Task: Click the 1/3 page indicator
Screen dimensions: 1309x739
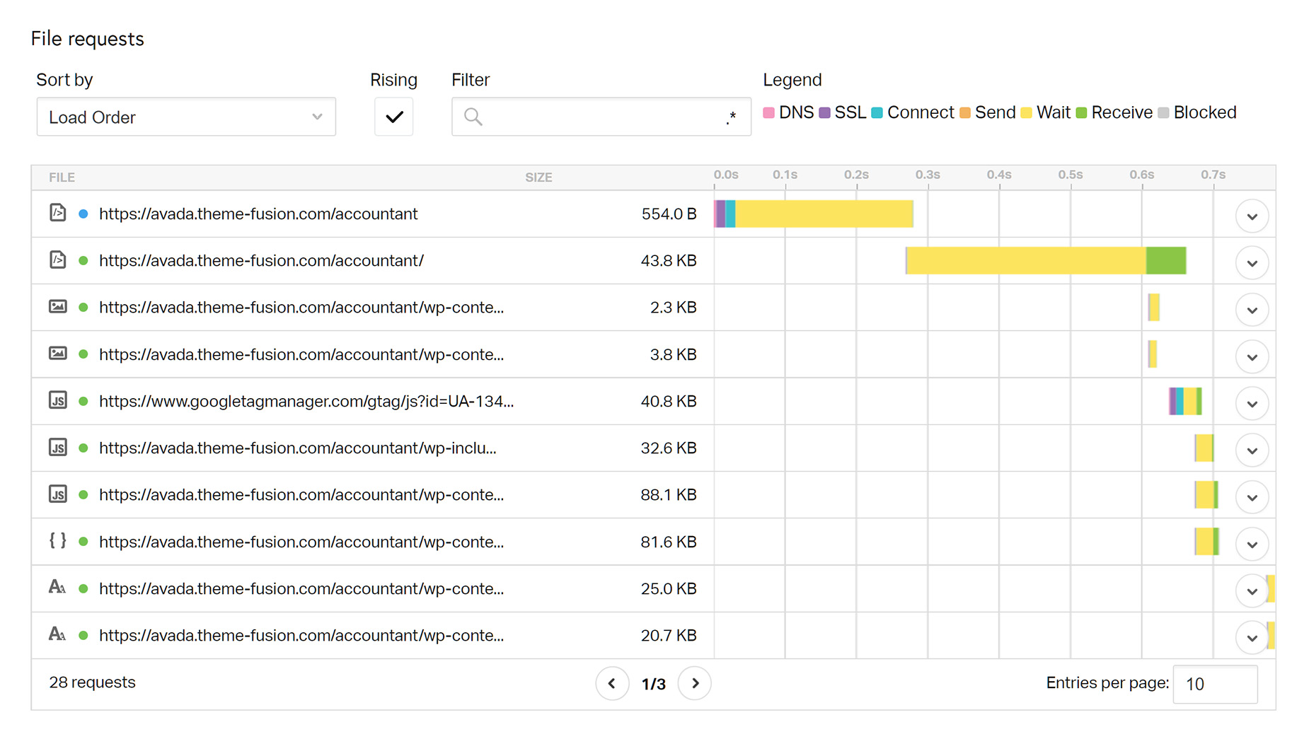Action: pyautogui.click(x=654, y=684)
